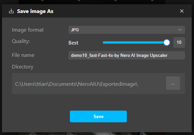Click into the File name text field
Screen dimensions: 194x135
pyautogui.click(x=127, y=56)
